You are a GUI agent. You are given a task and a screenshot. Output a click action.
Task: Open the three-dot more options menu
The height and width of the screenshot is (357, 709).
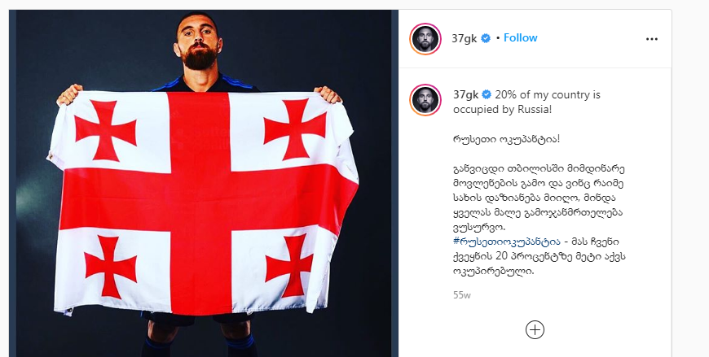[x=652, y=39]
